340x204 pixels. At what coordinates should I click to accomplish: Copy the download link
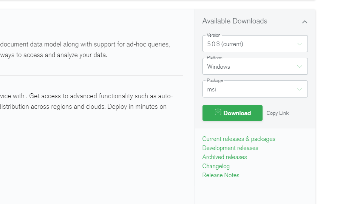(x=277, y=113)
